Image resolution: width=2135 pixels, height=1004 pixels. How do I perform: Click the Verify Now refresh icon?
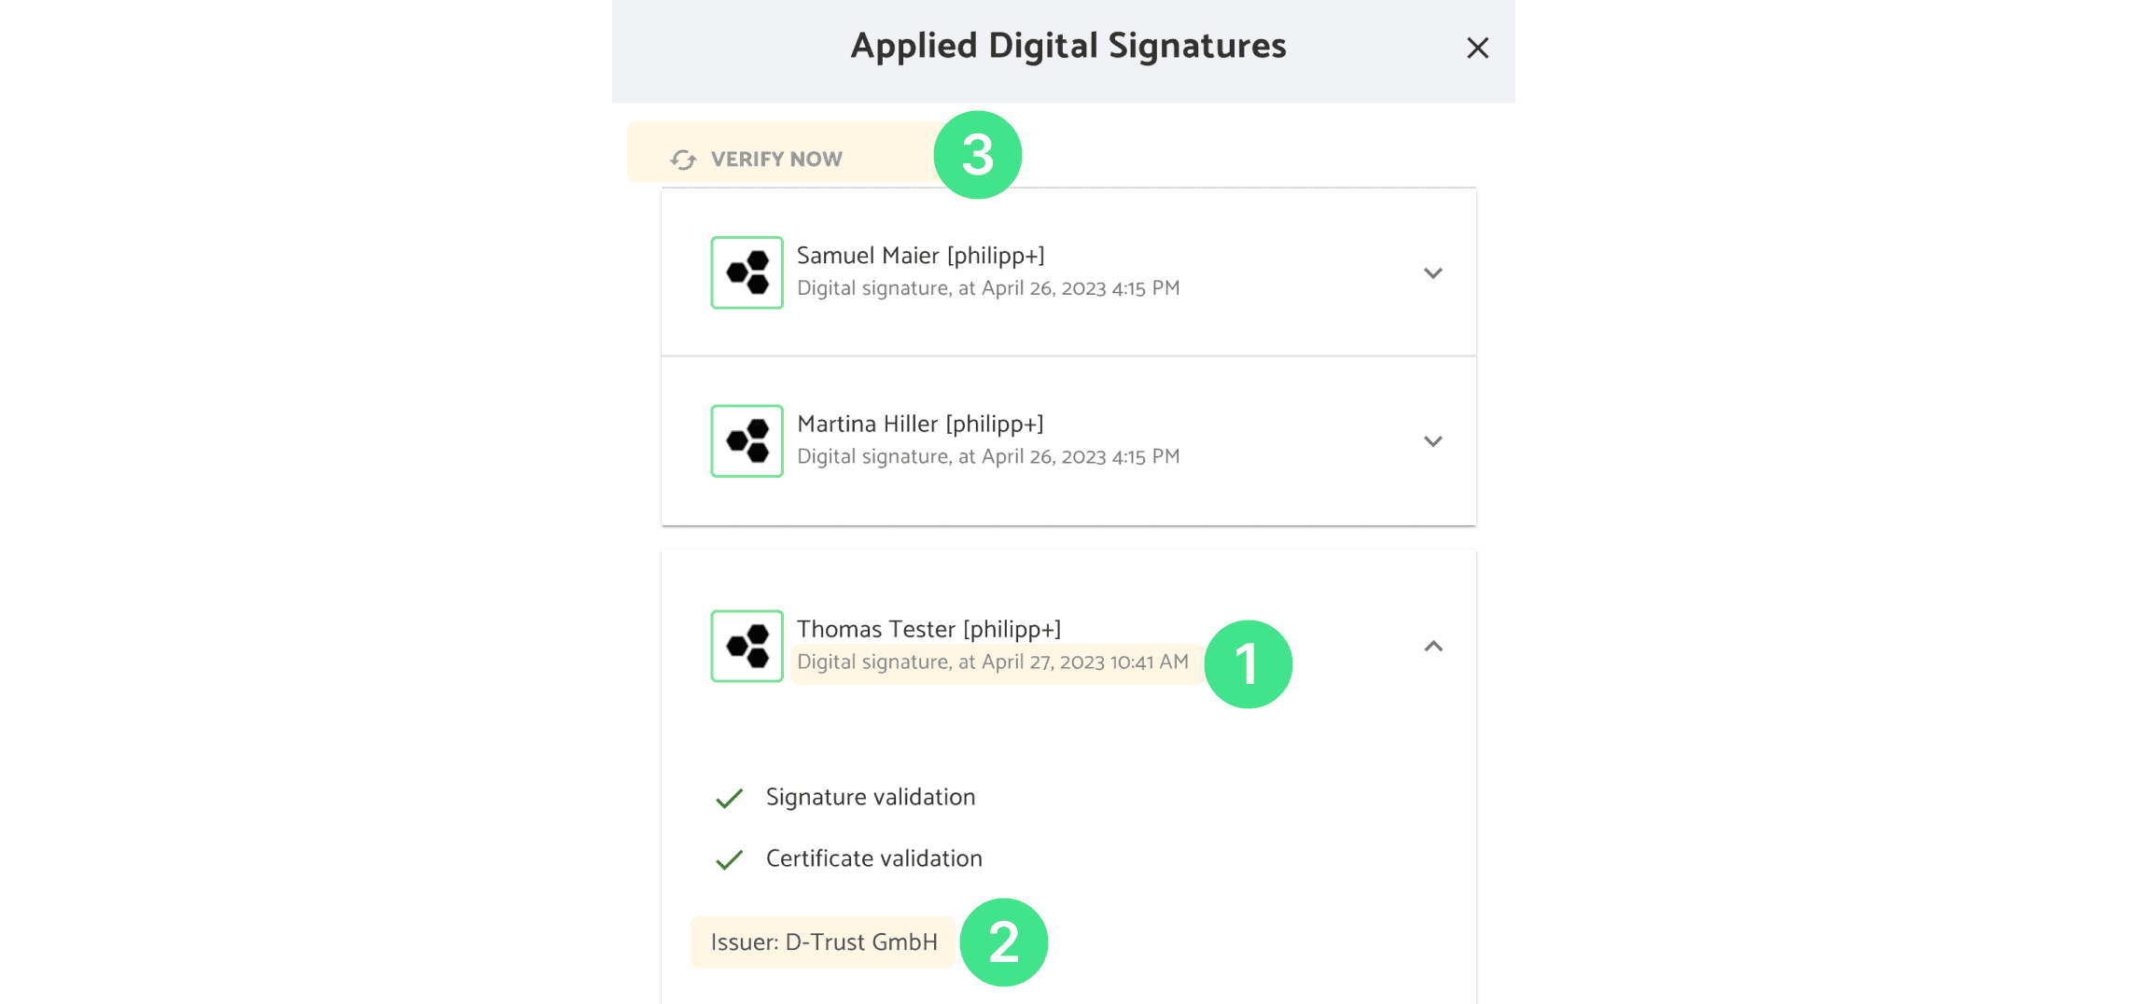coord(683,160)
